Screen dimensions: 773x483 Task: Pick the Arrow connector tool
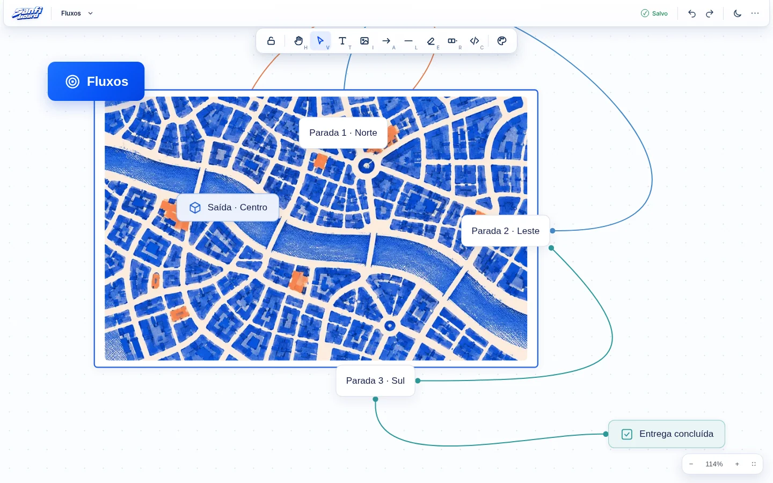(x=386, y=41)
